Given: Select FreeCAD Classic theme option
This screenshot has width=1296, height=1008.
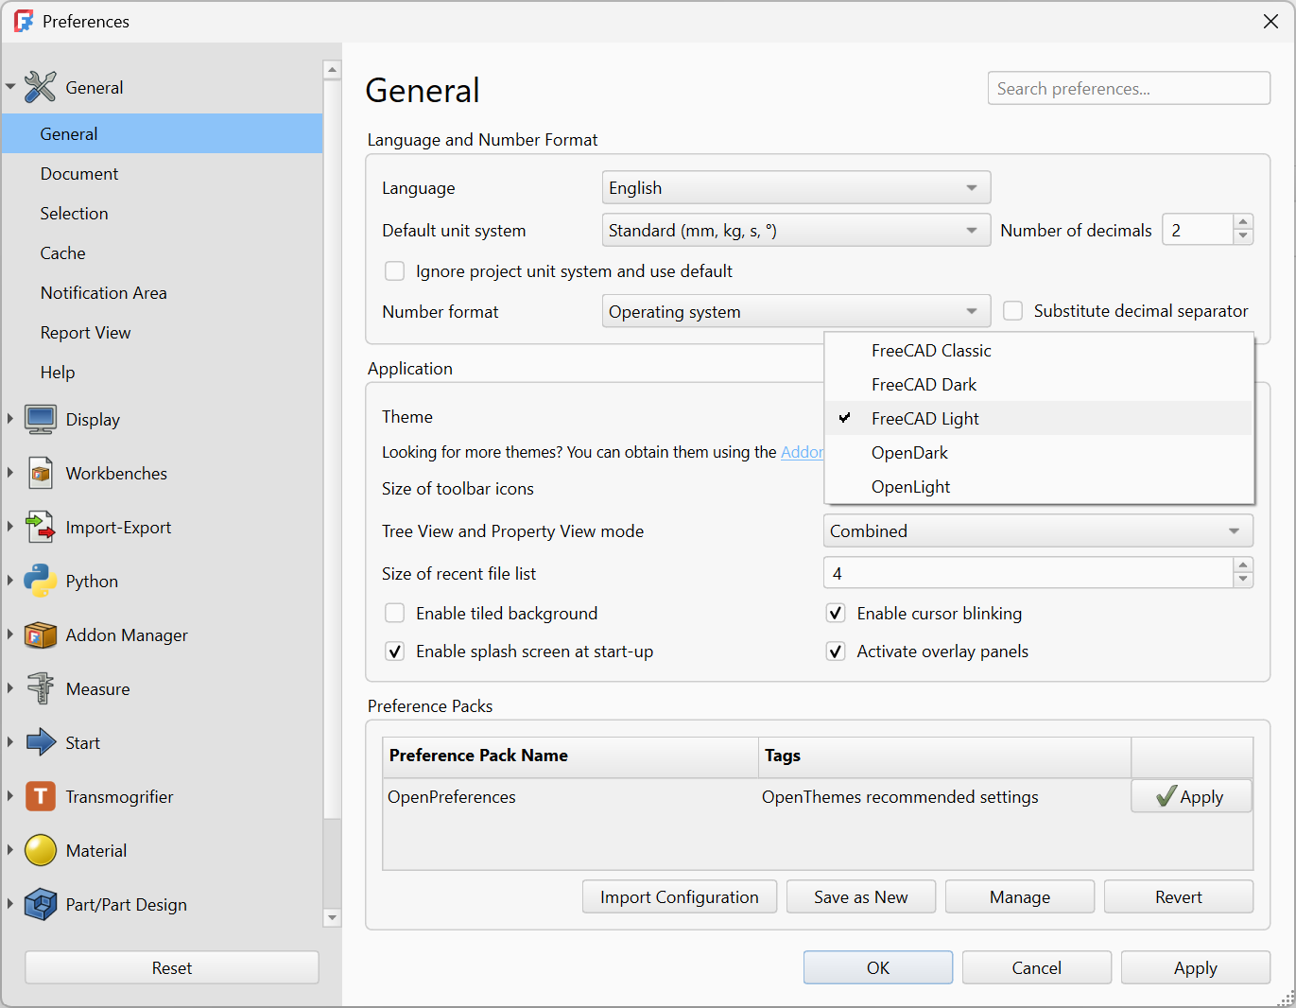Looking at the screenshot, I should click(1039, 351).
